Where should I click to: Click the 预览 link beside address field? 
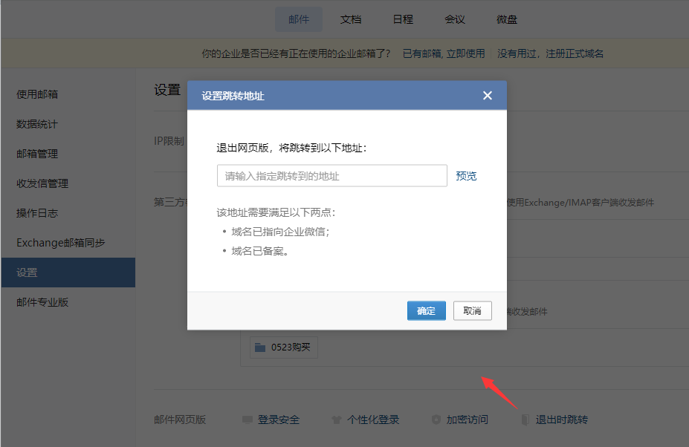(466, 176)
